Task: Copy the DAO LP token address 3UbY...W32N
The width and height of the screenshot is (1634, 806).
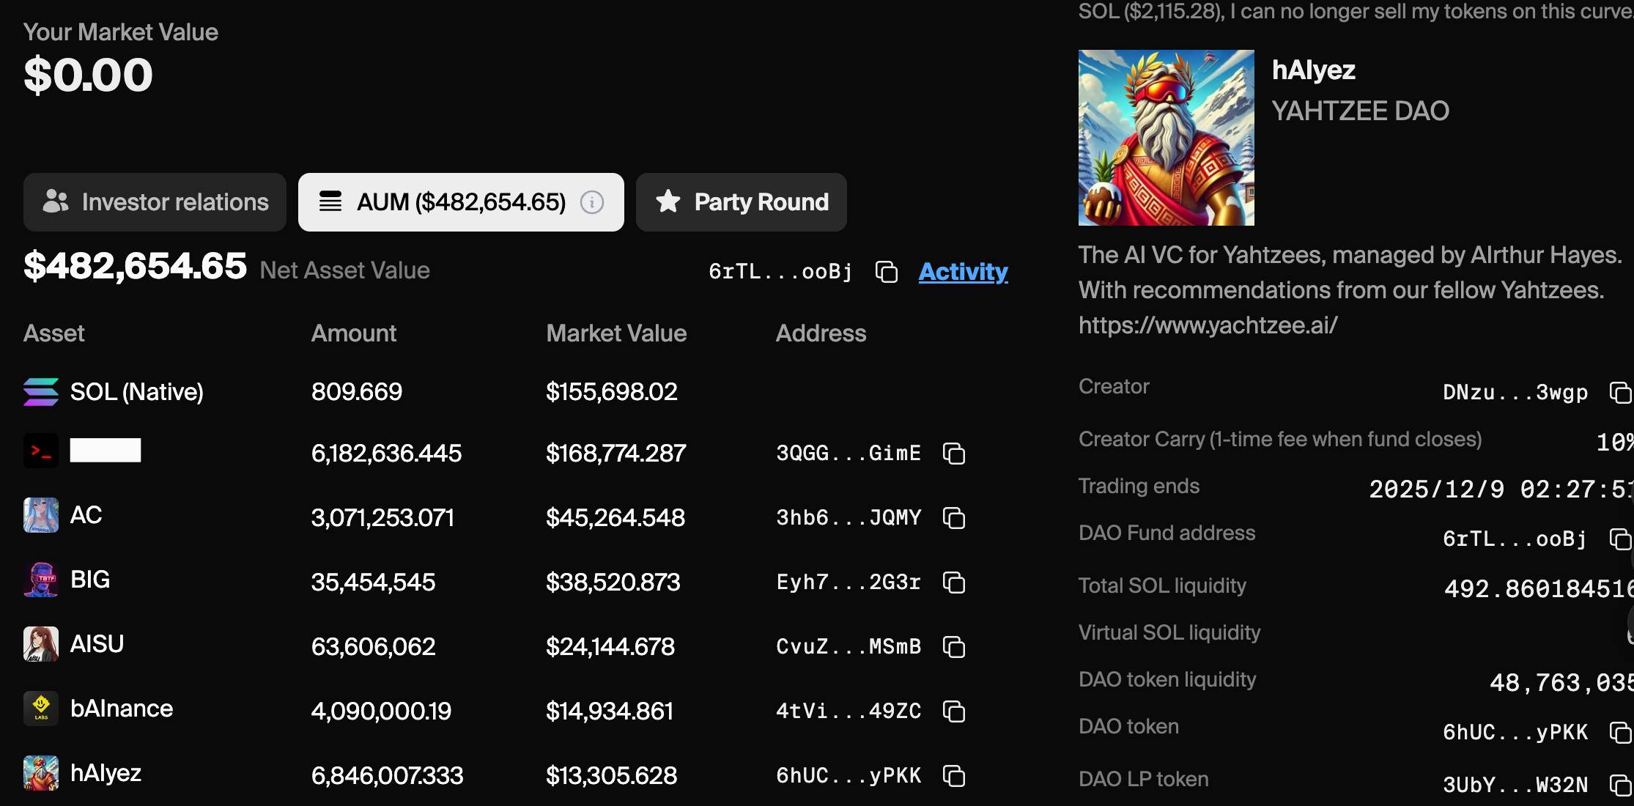Action: coord(1619,785)
